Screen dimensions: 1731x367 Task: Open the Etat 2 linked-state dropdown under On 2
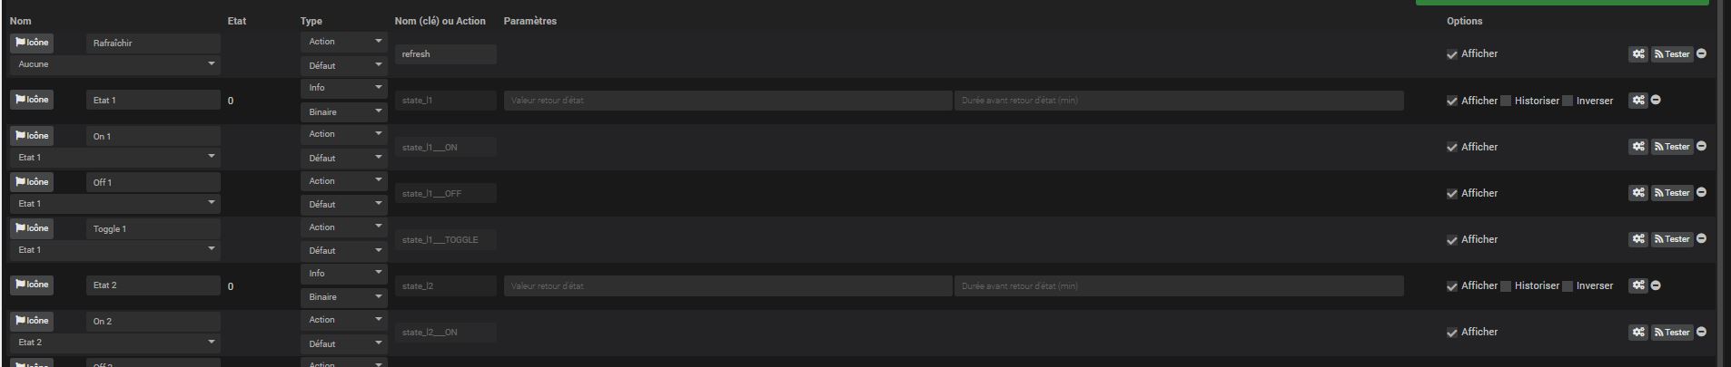click(115, 343)
